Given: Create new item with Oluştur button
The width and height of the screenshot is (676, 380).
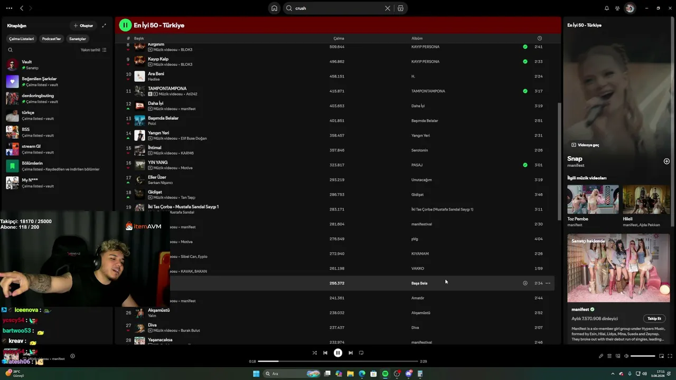Looking at the screenshot, I should pyautogui.click(x=83, y=25).
